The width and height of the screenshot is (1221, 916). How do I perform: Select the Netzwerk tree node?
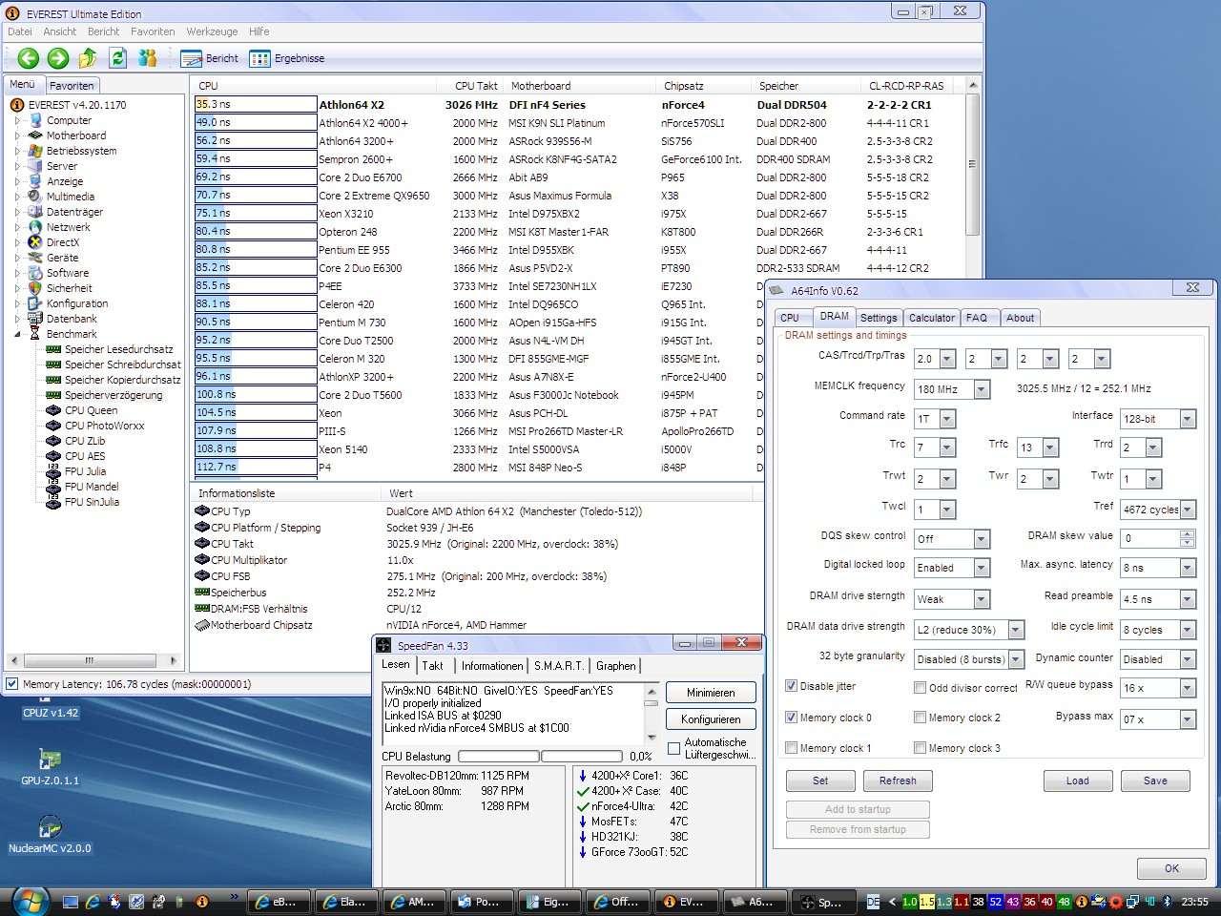point(69,227)
